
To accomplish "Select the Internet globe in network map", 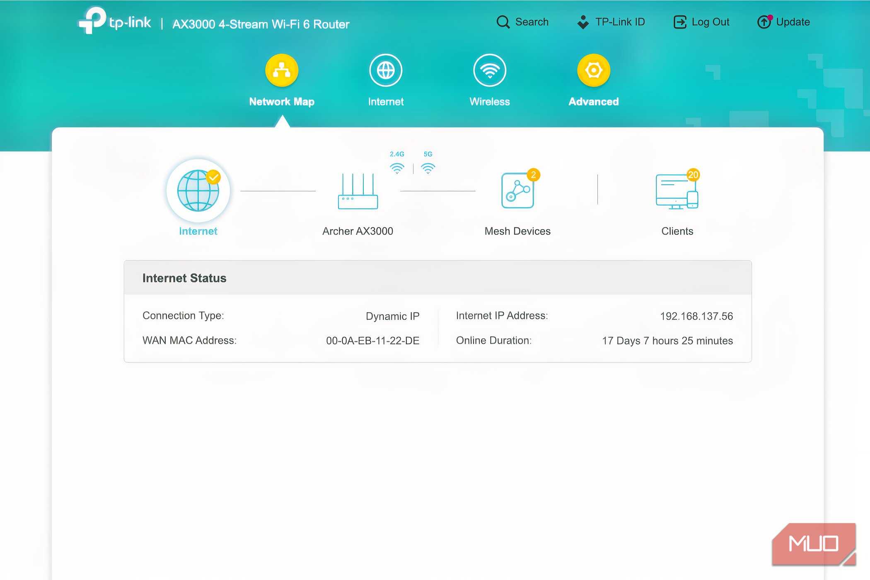I will click(x=198, y=191).
